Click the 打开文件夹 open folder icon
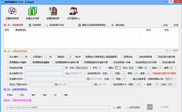 click(x=127, y=107)
